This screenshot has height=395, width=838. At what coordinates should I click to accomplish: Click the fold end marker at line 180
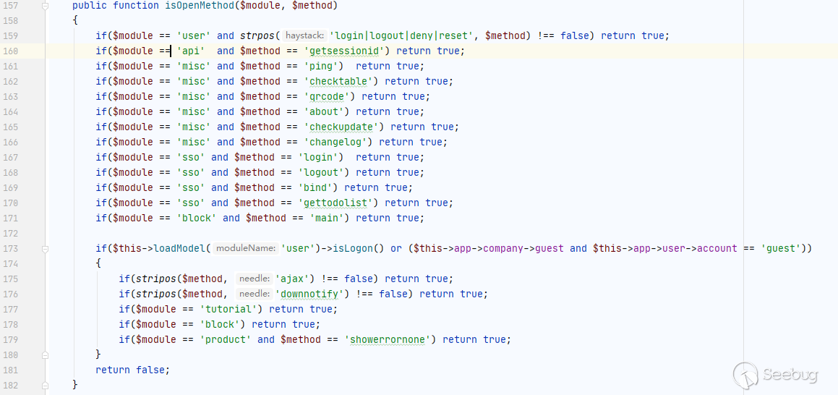(x=46, y=354)
